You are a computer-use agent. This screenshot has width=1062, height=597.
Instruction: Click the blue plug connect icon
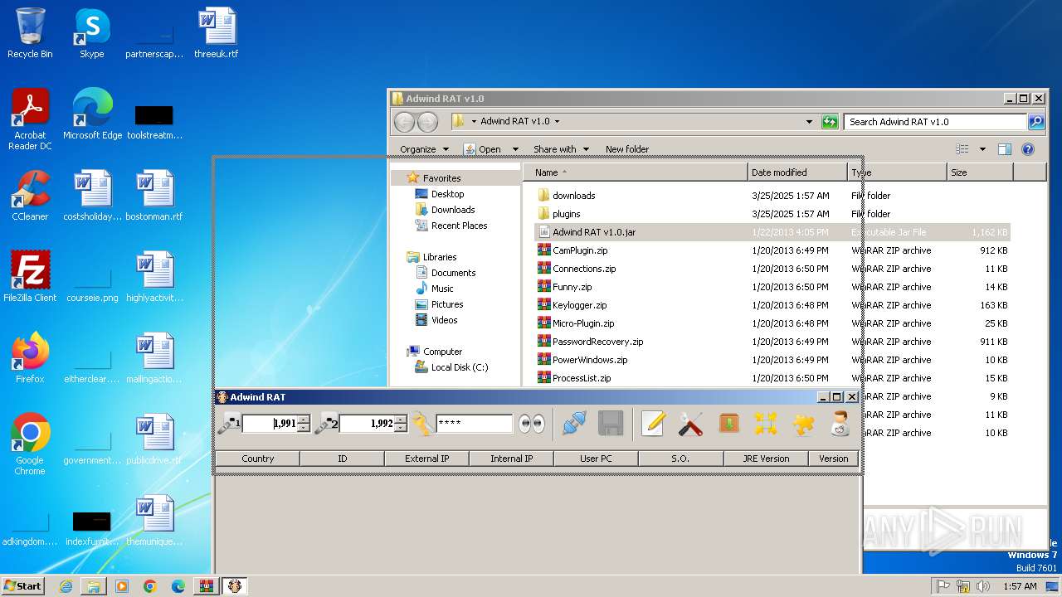(x=573, y=424)
